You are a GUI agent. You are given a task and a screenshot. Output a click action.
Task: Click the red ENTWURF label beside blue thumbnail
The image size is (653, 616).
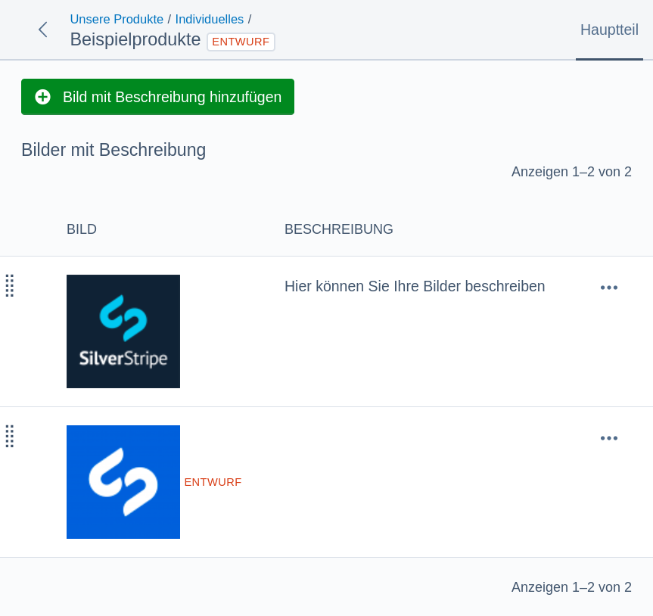213,482
